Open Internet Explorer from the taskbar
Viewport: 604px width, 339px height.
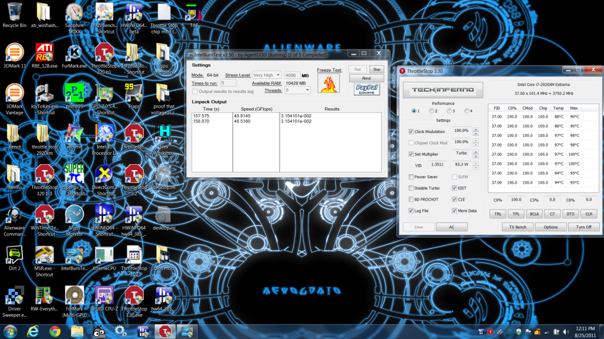pyautogui.click(x=33, y=331)
